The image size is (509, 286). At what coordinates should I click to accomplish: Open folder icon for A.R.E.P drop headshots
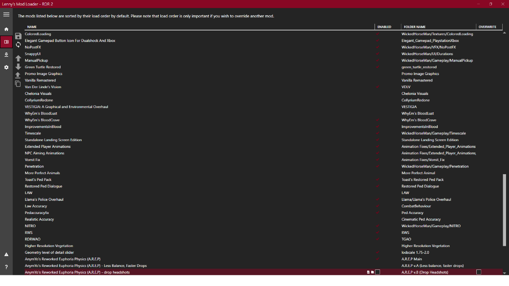point(372,272)
